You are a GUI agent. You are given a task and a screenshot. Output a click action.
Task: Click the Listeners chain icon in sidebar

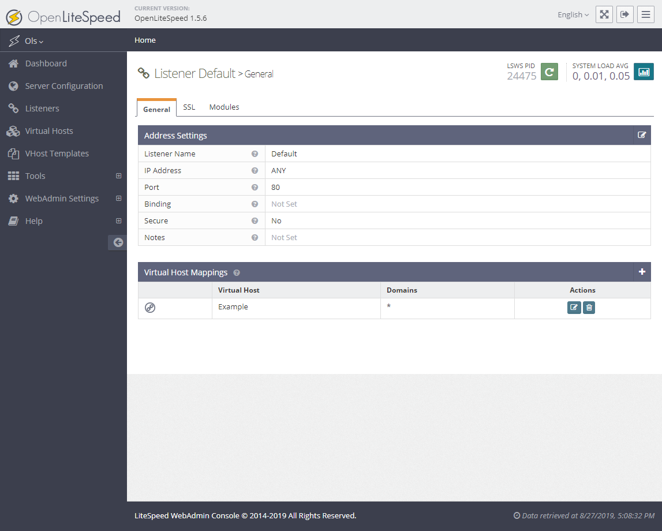pos(13,109)
